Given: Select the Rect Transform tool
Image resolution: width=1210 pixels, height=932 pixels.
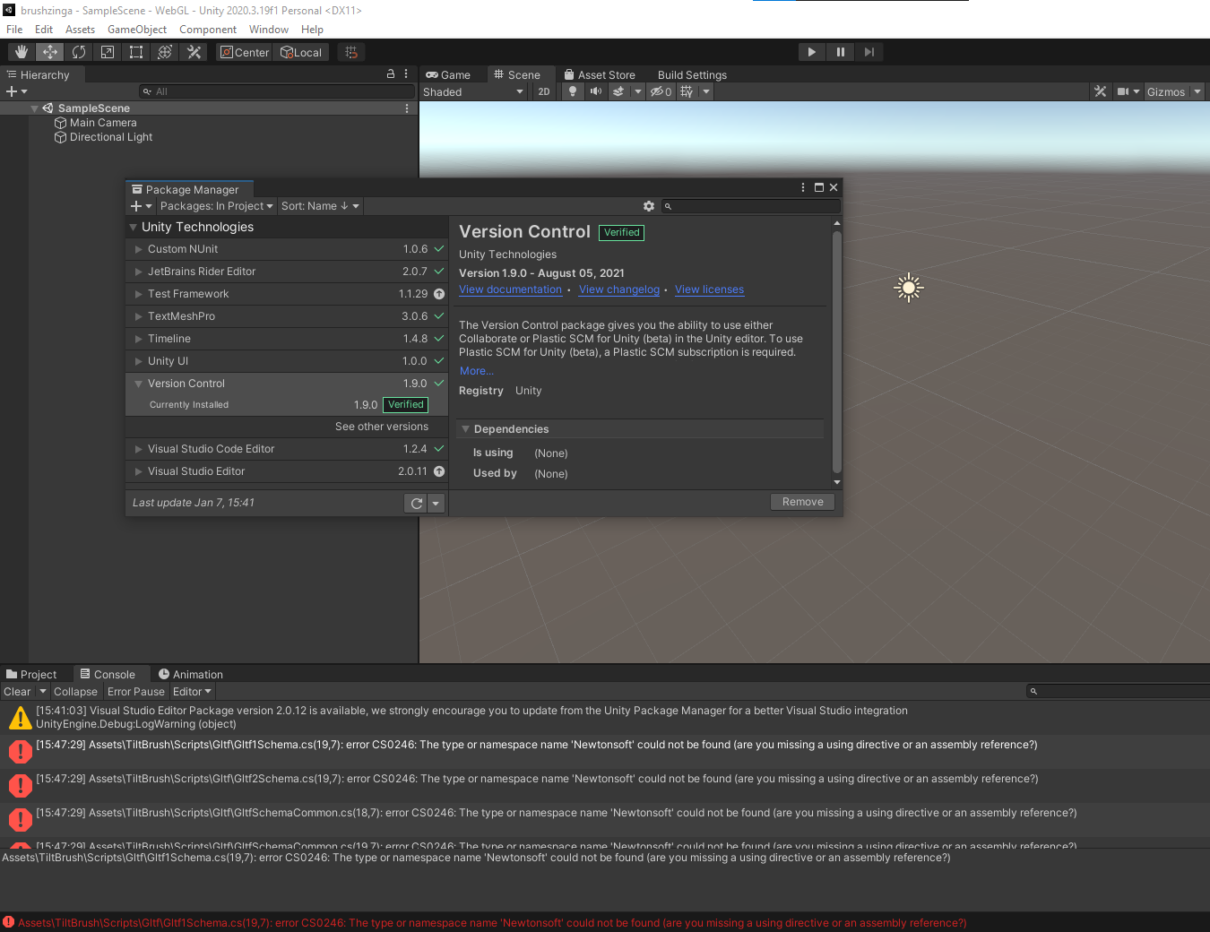Looking at the screenshot, I should [x=136, y=52].
